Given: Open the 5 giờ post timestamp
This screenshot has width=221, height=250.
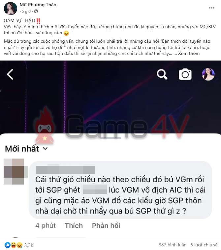Looking at the screenshot, I should click(26, 12).
